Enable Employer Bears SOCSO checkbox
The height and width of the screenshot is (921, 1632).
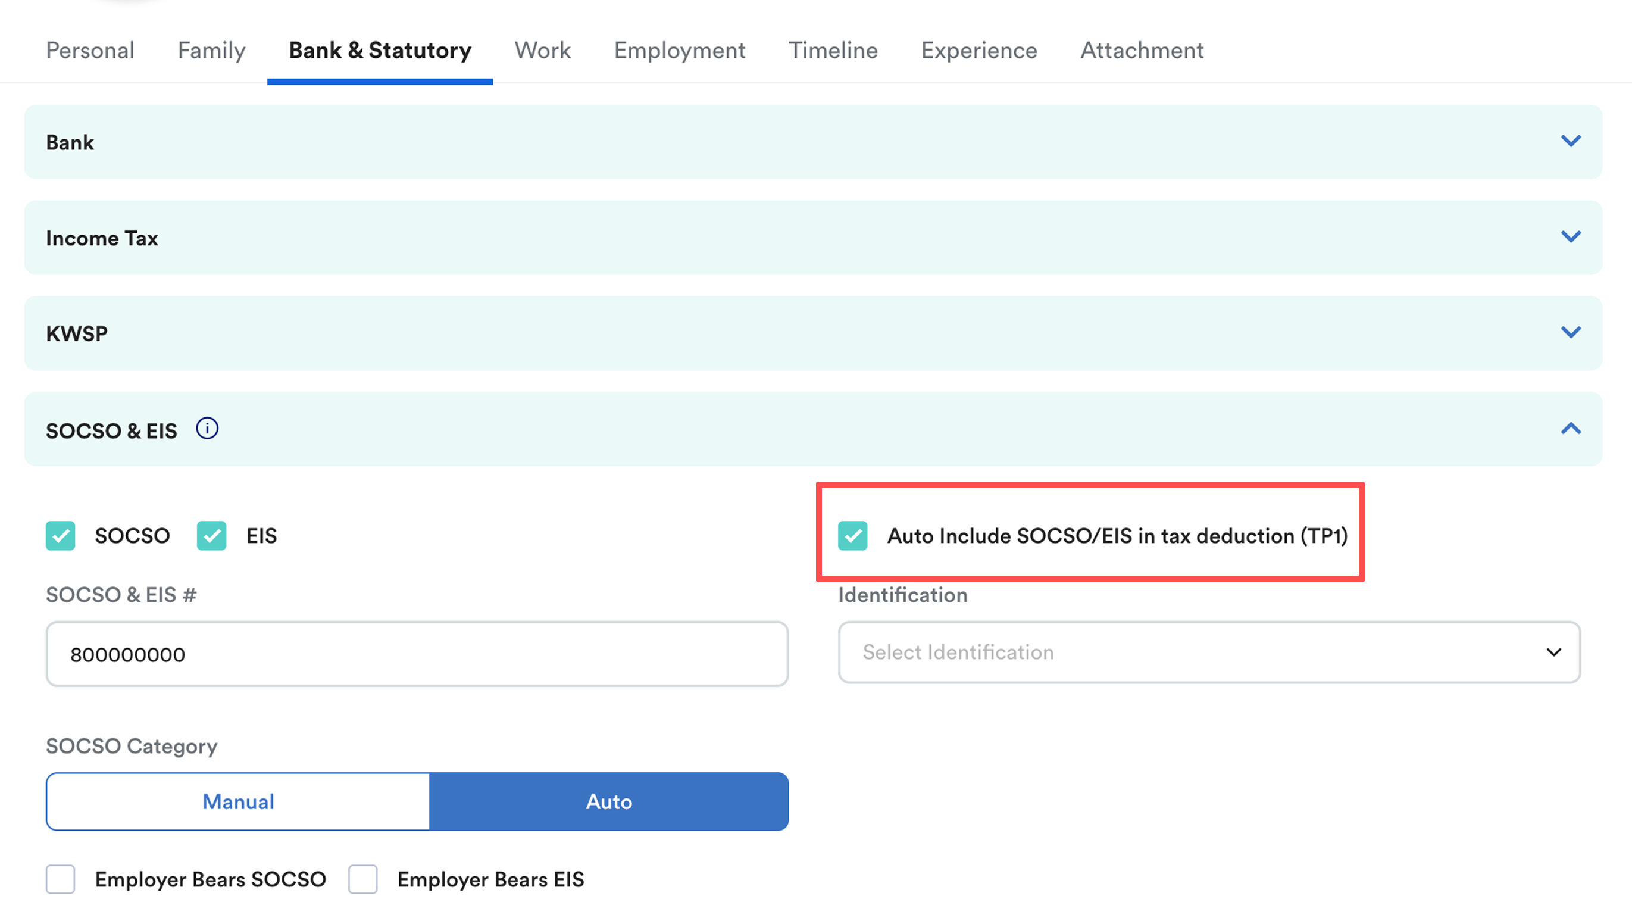tap(60, 879)
